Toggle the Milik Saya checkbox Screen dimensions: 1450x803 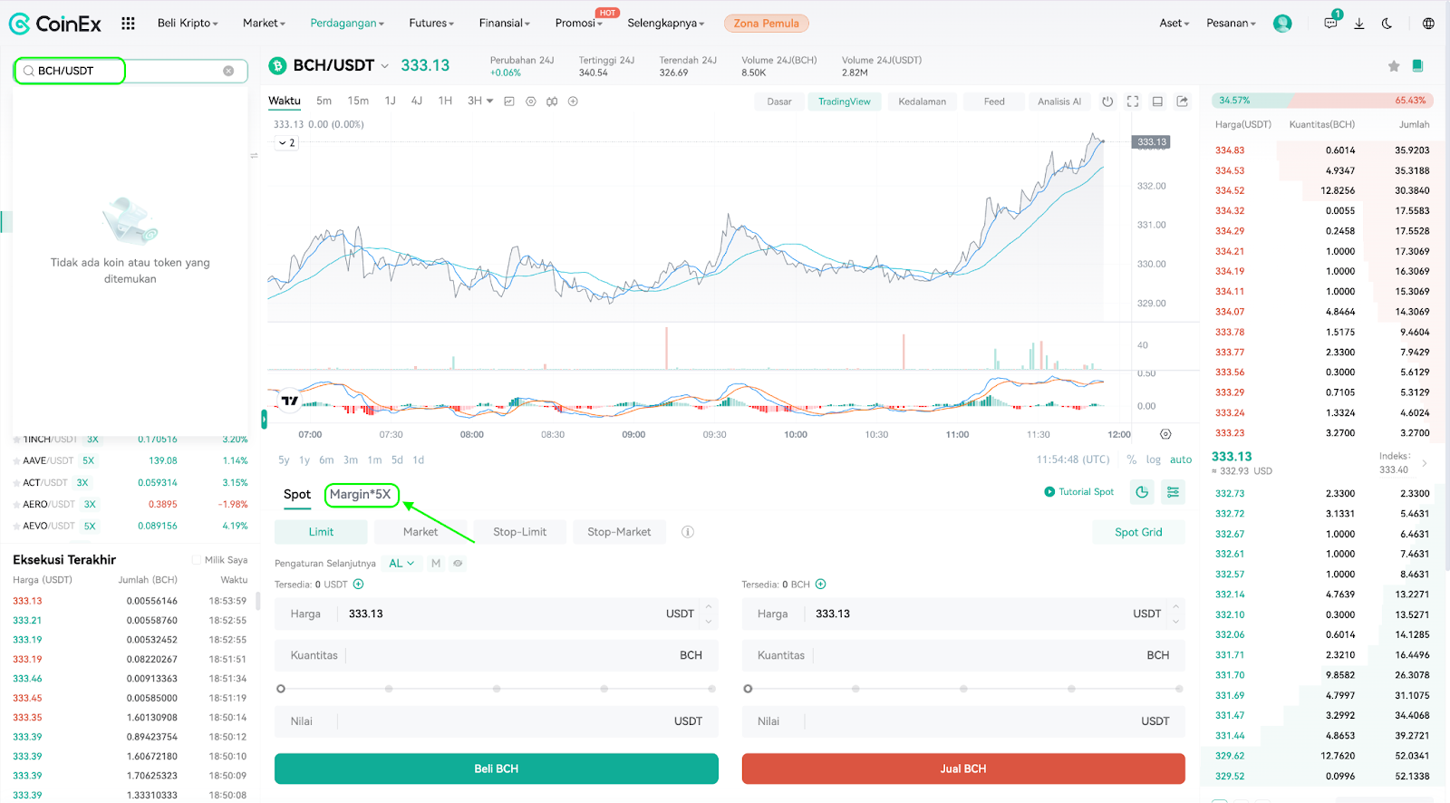(196, 560)
